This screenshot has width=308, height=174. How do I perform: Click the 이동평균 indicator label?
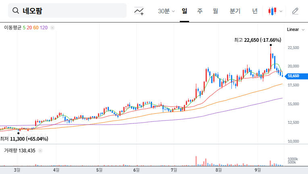click(x=12, y=28)
